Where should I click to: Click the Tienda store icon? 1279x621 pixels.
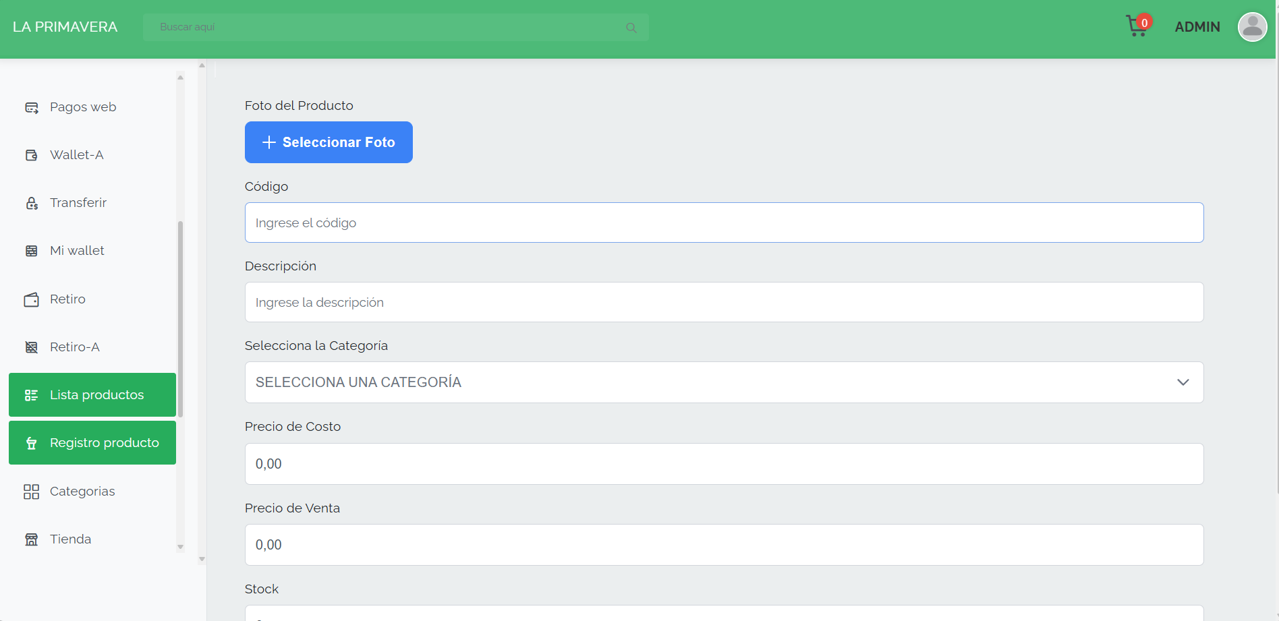tap(32, 539)
